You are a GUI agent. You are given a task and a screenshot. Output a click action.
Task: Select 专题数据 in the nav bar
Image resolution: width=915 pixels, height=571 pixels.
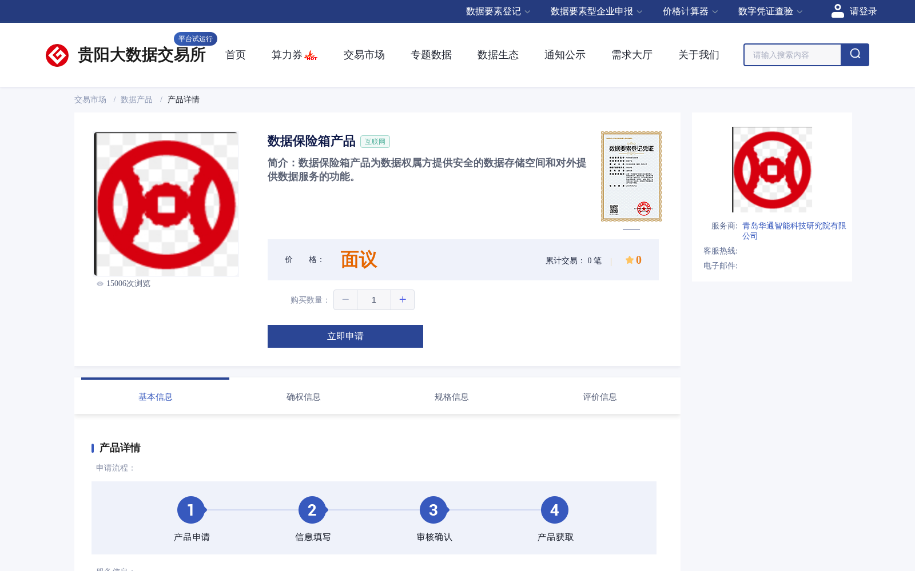[x=431, y=55]
